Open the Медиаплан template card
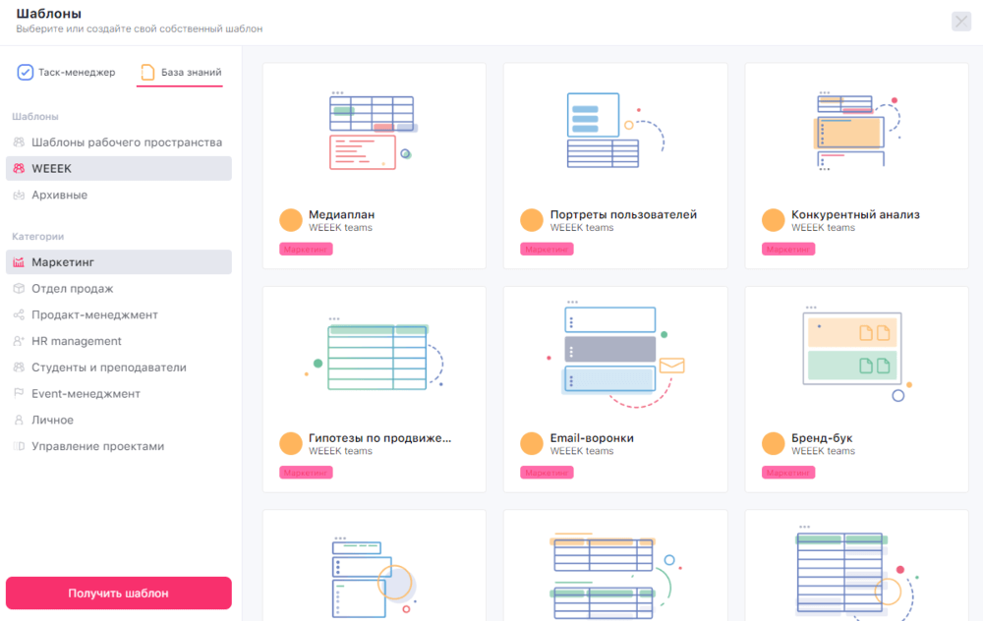 [x=375, y=166]
